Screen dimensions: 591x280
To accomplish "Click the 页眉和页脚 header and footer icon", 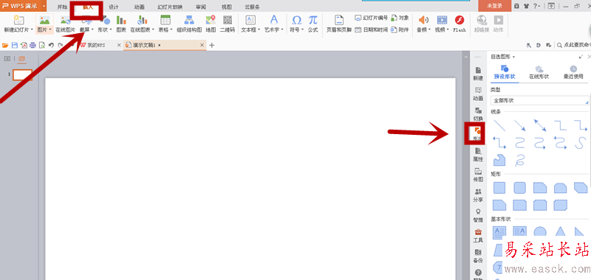I will (339, 21).
